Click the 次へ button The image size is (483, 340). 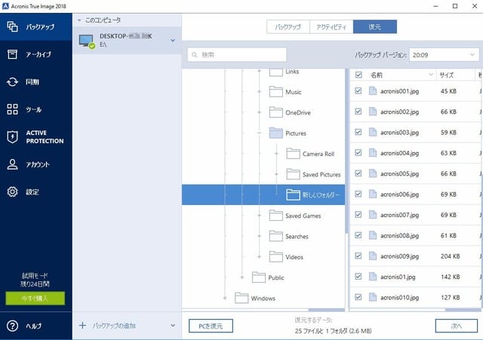pyautogui.click(x=456, y=326)
